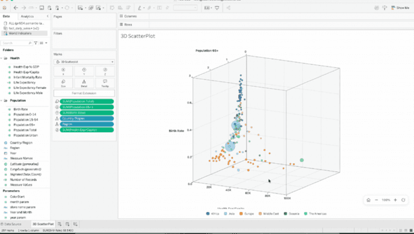414x234 pixels.
Task: Click the Europe legend color swatch
Action: point(241,214)
